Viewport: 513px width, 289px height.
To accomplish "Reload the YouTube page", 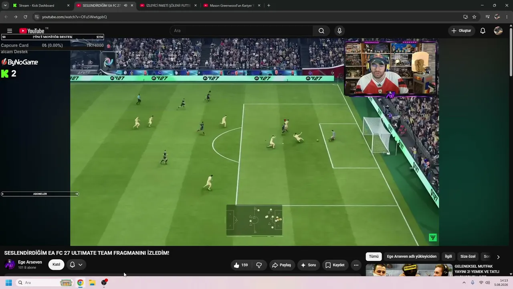I will point(25,17).
